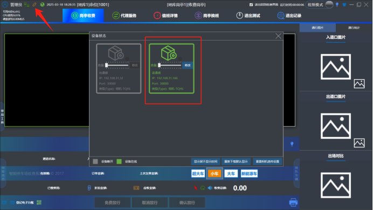Image resolution: width=373 pixels, height=210 pixels.
Task: Click the 出场对比 image placeholder
Action: point(336,185)
